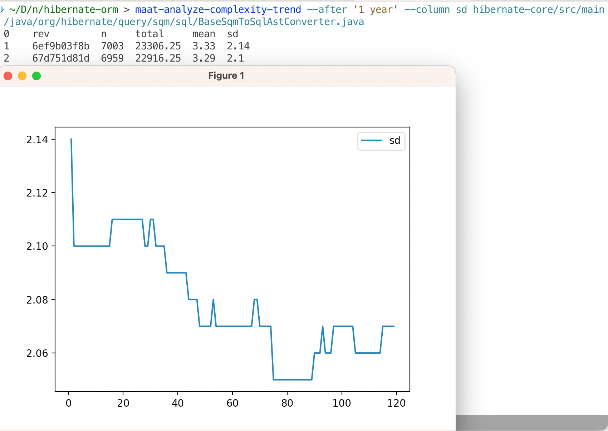Image resolution: width=608 pixels, height=431 pixels.
Task: Click the 'mean' column header
Action: pyautogui.click(x=204, y=34)
